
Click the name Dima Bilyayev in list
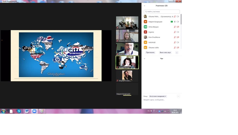pyautogui.click(x=154, y=27)
